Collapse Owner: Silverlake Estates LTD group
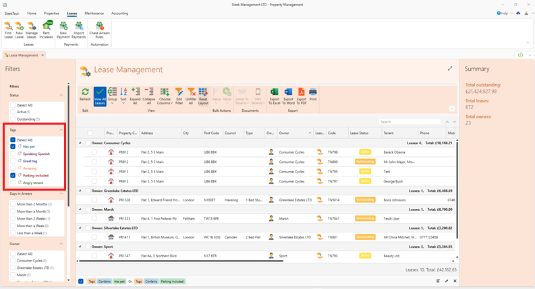Image resolution: width=535 pixels, height=289 pixels. [x=80, y=228]
